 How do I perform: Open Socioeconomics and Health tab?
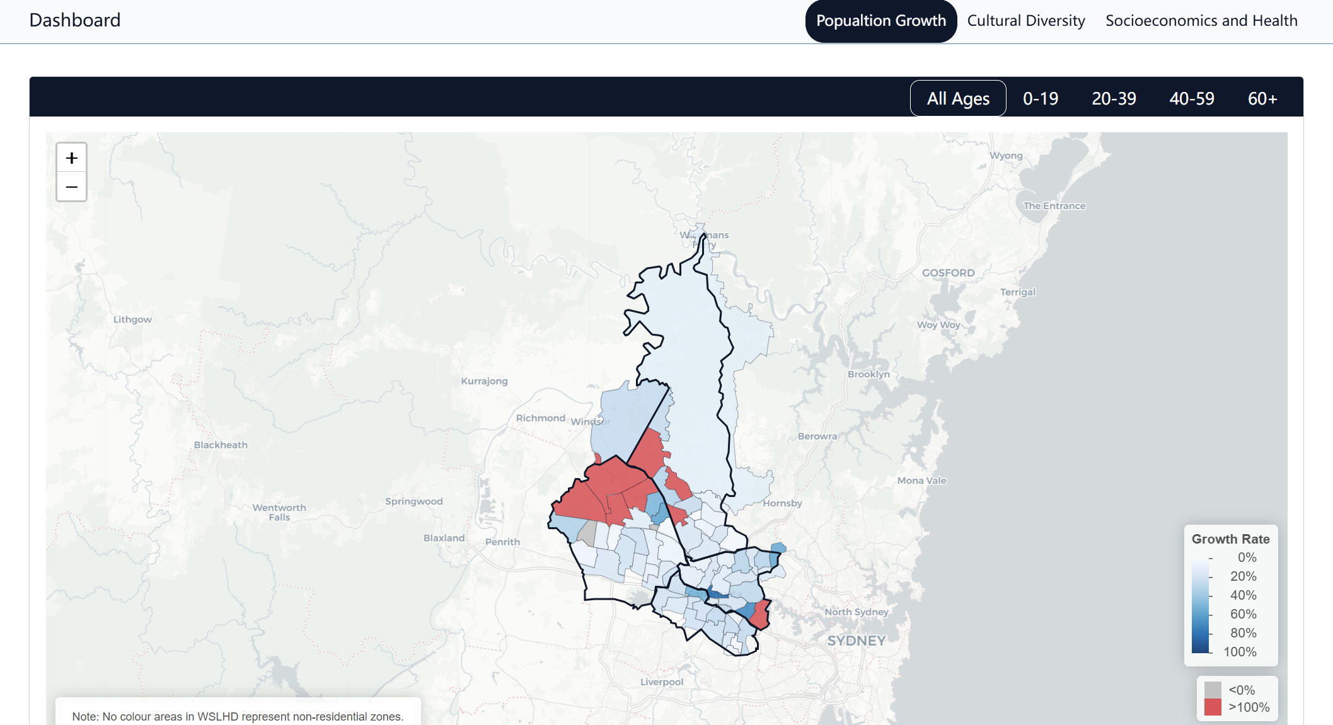[1201, 21]
